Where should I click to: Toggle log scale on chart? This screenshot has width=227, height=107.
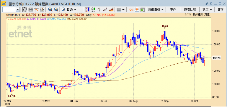[131, 9]
